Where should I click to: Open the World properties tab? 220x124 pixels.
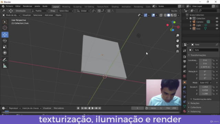coord(185,76)
